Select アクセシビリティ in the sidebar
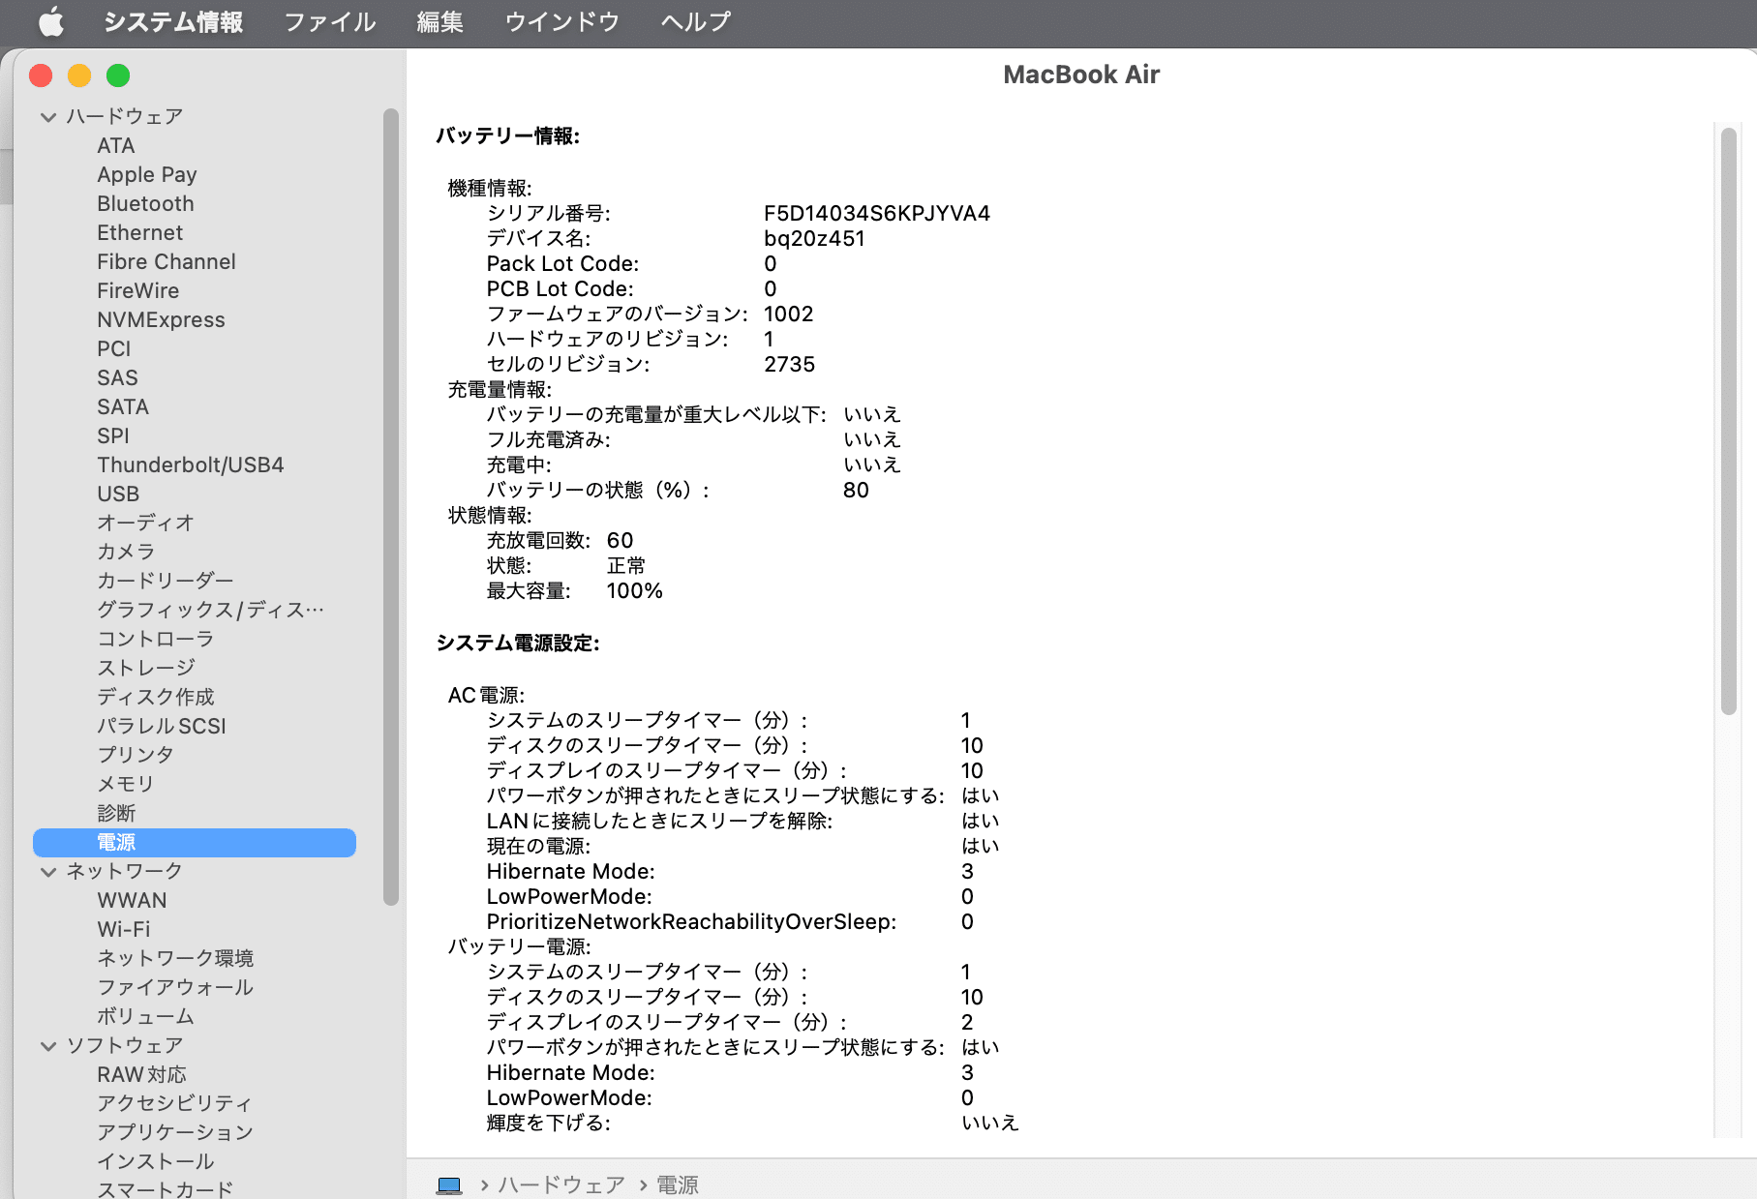The height and width of the screenshot is (1199, 1757). [175, 1103]
